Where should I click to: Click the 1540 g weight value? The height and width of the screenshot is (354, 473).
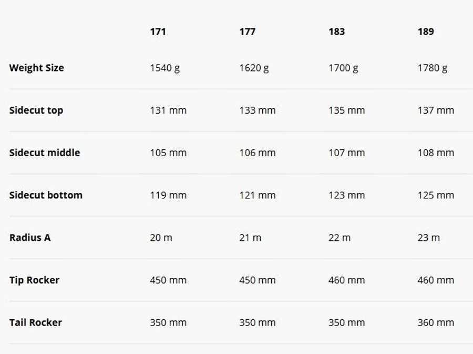click(164, 68)
